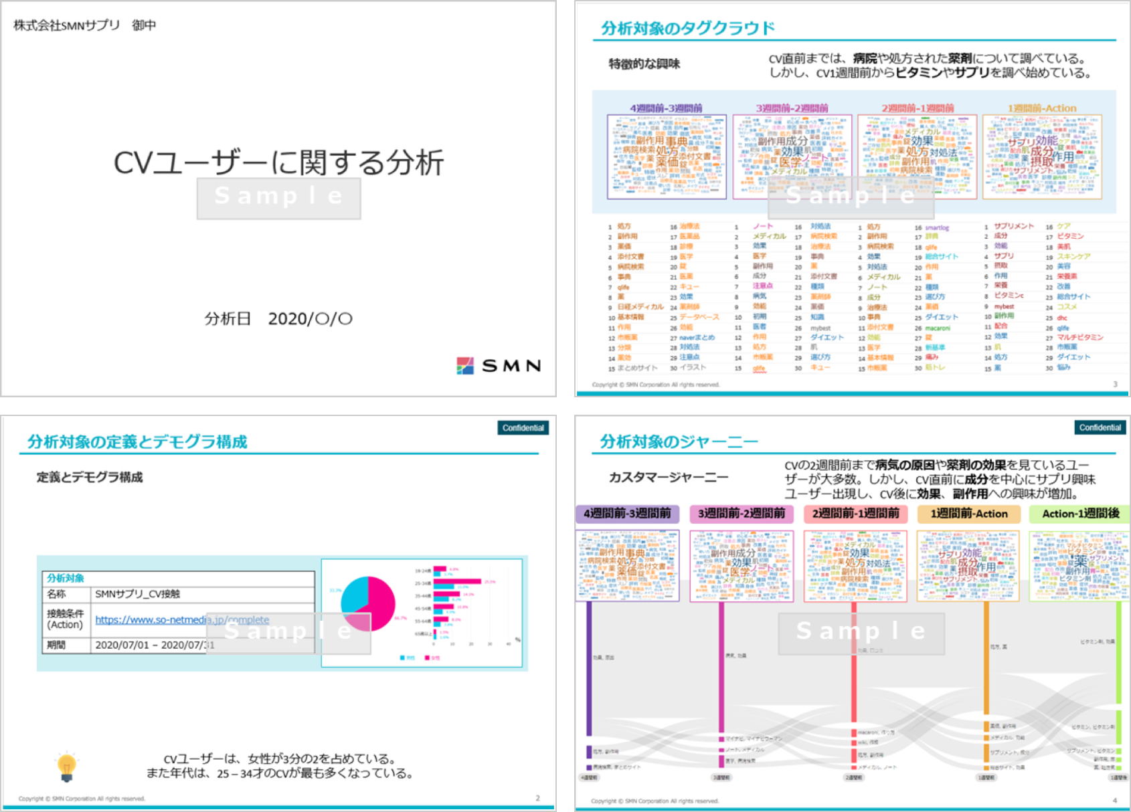Select the pink and blue gender pie chart
This screenshot has width=1131, height=812.
pyautogui.click(x=367, y=603)
